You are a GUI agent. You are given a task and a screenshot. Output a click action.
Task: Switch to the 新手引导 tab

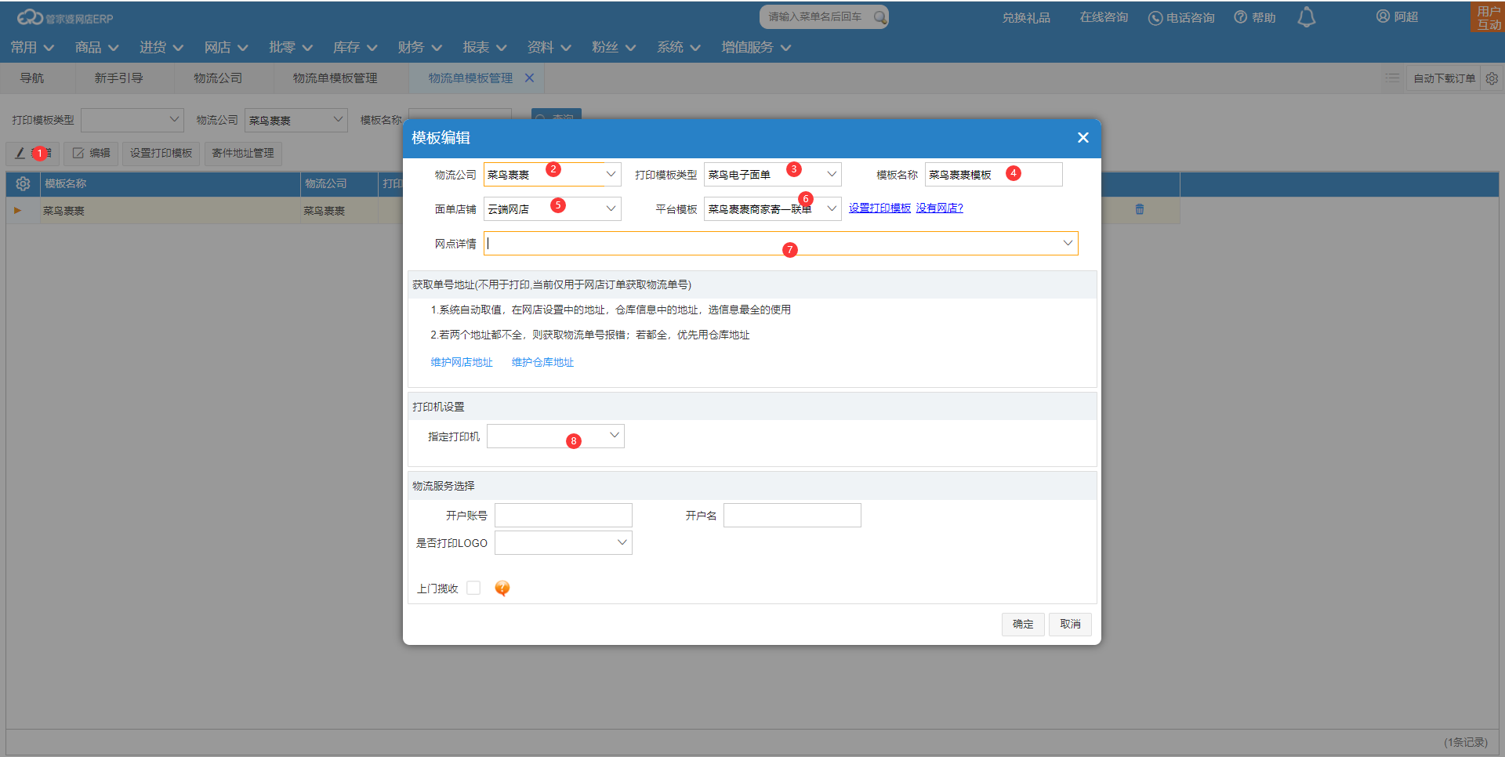tap(118, 78)
